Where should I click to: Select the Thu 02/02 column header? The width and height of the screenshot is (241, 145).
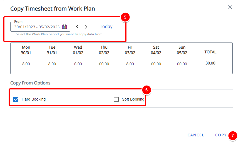[104, 50]
